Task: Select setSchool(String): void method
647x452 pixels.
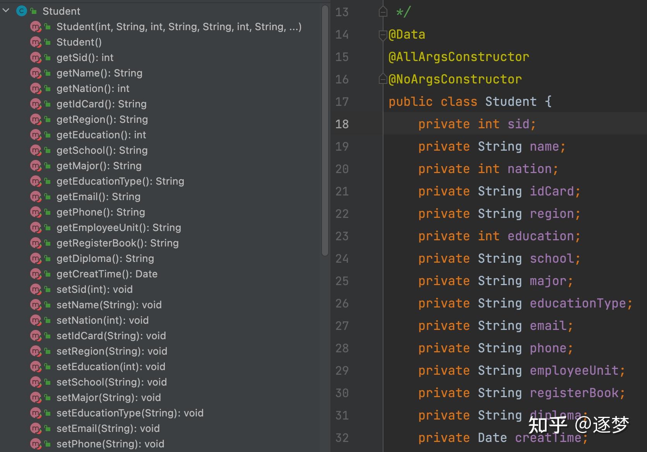Action: 111,382
